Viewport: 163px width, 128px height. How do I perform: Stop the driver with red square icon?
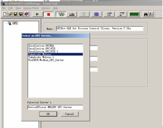[49, 14]
